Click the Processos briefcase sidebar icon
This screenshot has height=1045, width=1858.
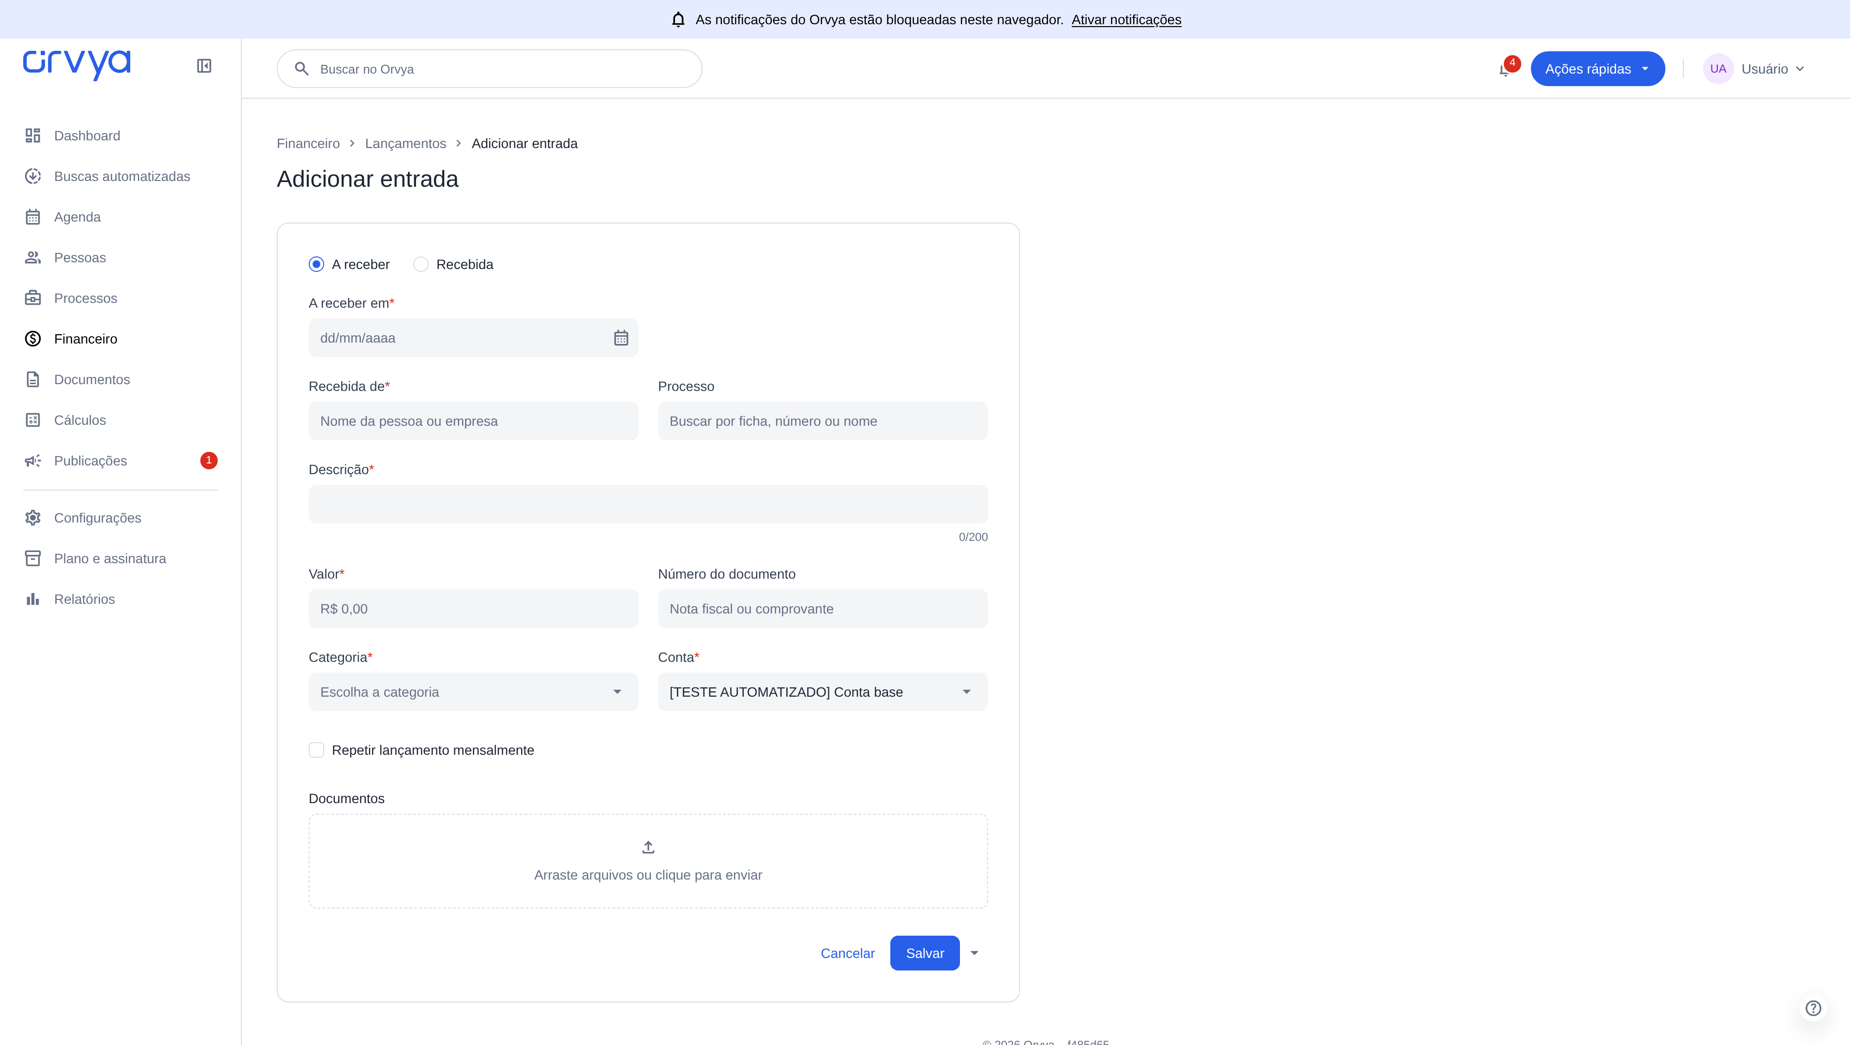pos(32,298)
